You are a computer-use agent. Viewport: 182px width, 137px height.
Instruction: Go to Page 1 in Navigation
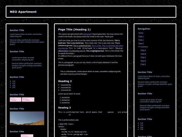coord(141,36)
